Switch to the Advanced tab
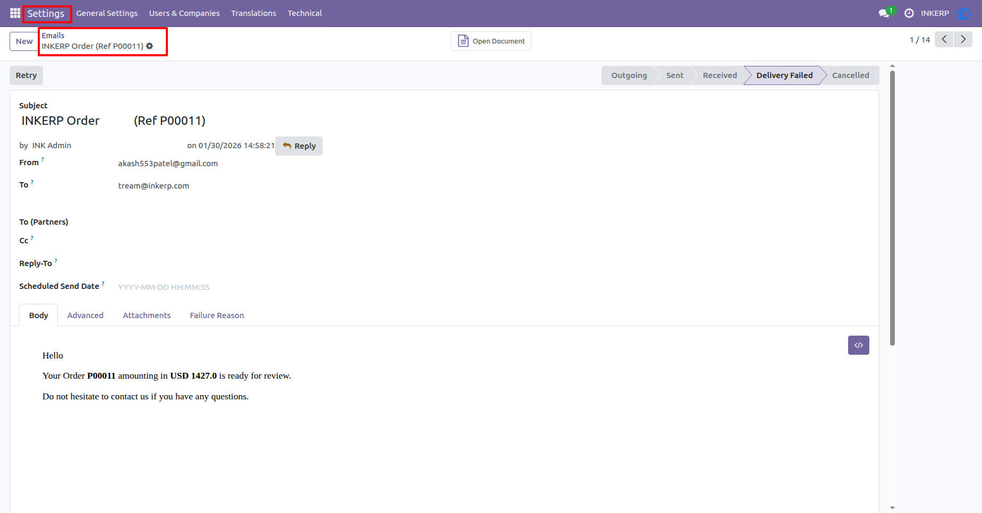 click(86, 315)
